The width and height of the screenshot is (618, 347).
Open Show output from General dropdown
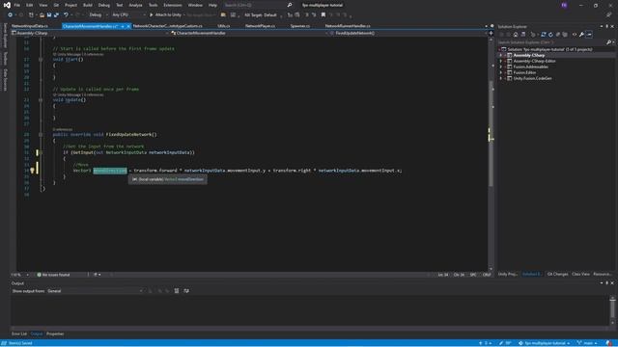pos(95,291)
